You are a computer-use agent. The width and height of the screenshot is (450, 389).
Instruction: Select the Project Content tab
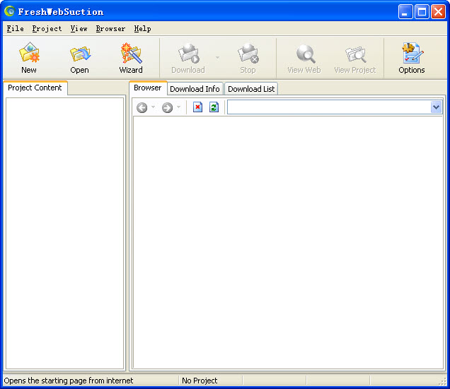click(x=35, y=88)
